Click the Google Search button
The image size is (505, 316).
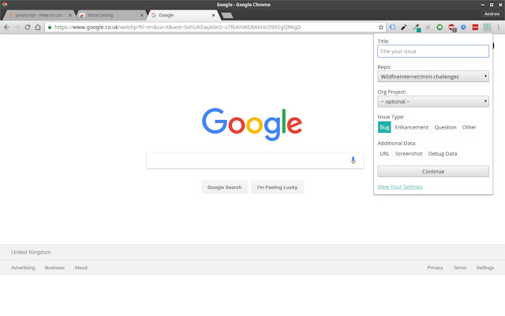[224, 187]
